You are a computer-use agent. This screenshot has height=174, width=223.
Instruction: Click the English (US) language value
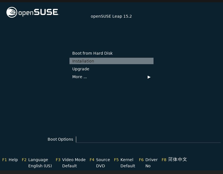(x=40, y=166)
